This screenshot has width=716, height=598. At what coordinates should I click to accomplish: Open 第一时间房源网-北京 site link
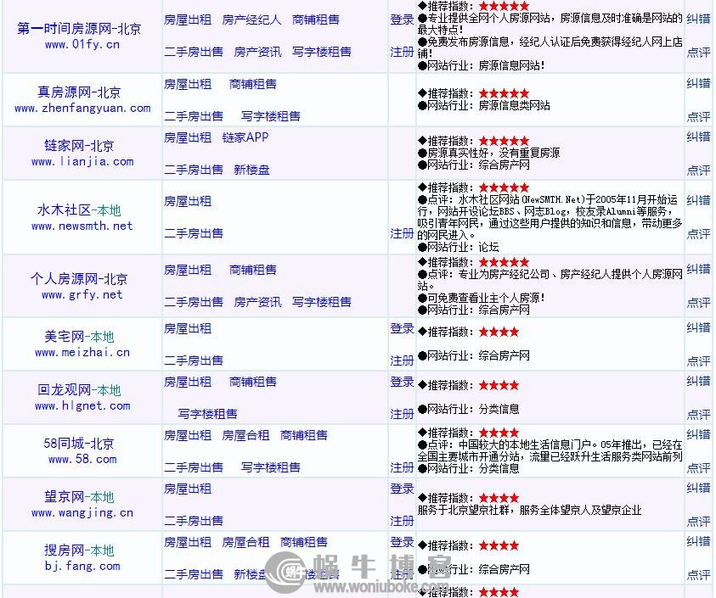[x=80, y=29]
